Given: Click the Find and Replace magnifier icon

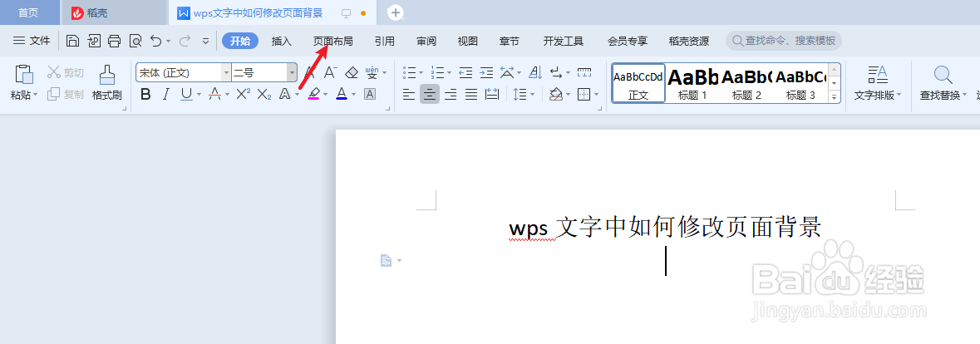Looking at the screenshot, I should [943, 75].
